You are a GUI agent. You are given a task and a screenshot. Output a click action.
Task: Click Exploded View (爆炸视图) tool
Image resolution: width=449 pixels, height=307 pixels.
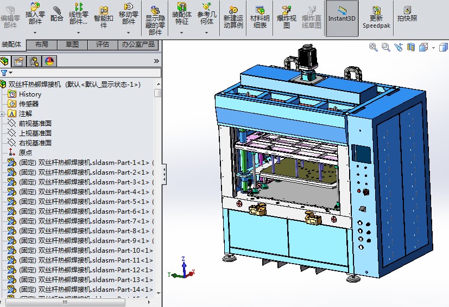[x=286, y=17]
